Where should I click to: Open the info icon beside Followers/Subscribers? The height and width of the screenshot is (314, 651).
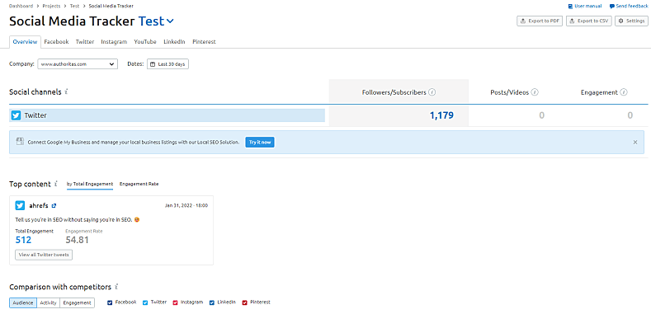coord(432,92)
